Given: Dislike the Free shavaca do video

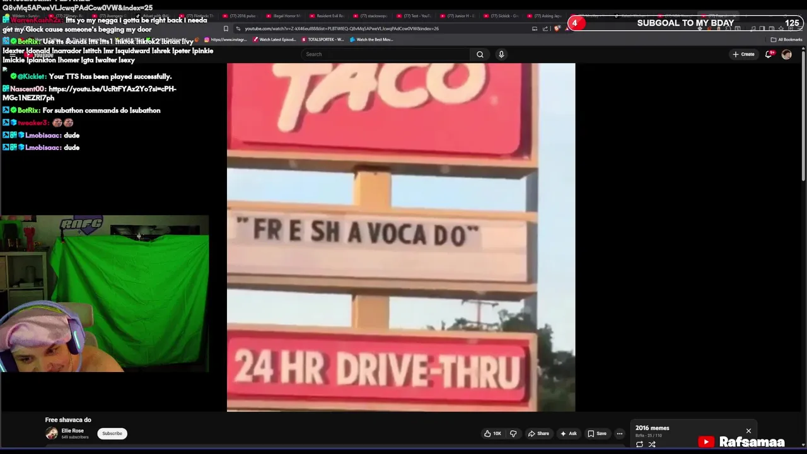Looking at the screenshot, I should 513,433.
